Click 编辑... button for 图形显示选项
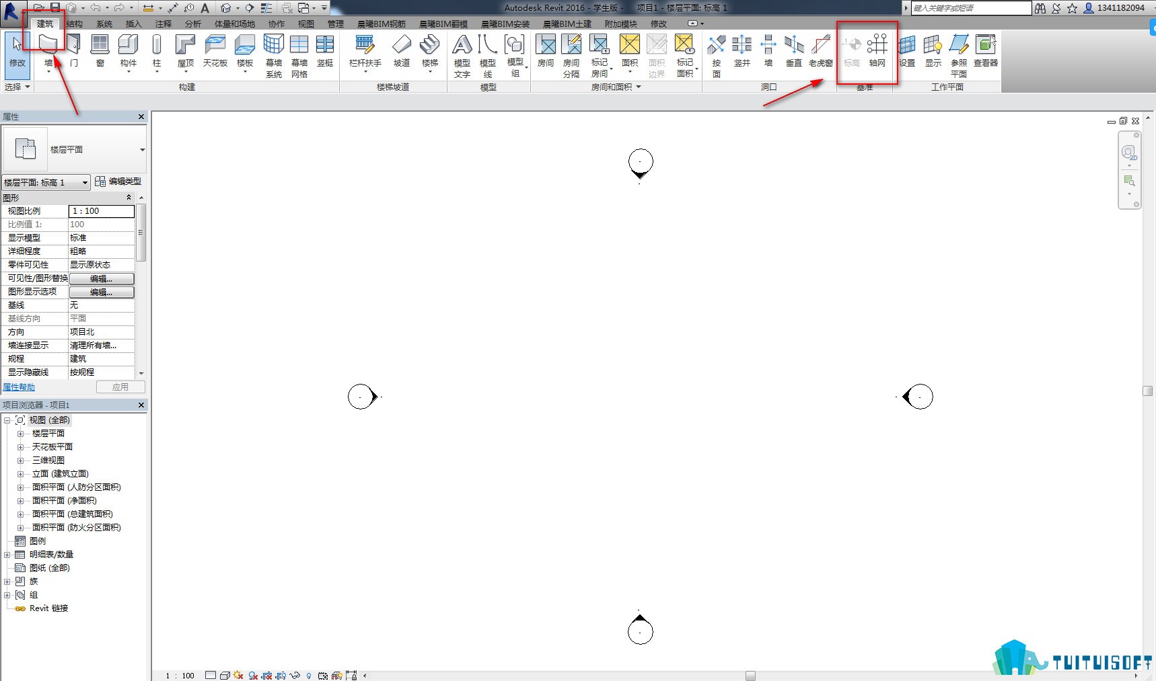Image resolution: width=1156 pixels, height=681 pixels. [102, 292]
